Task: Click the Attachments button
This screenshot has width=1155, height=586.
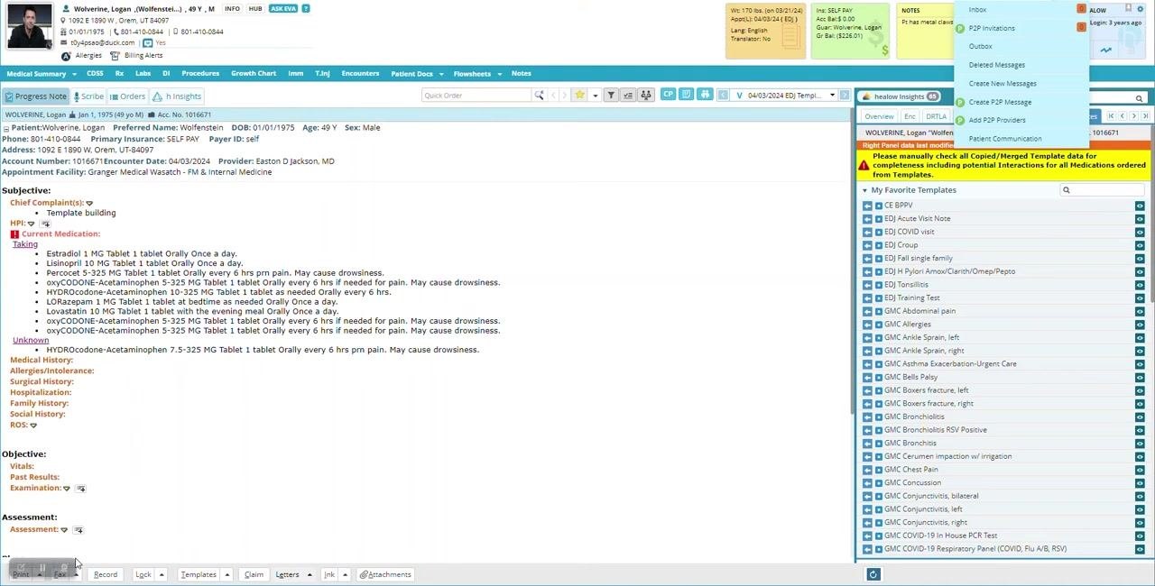Action: coord(385,574)
